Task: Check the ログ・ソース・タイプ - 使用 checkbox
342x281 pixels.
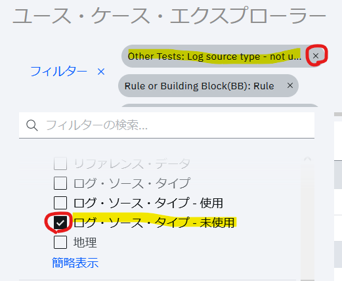Action: [x=60, y=203]
